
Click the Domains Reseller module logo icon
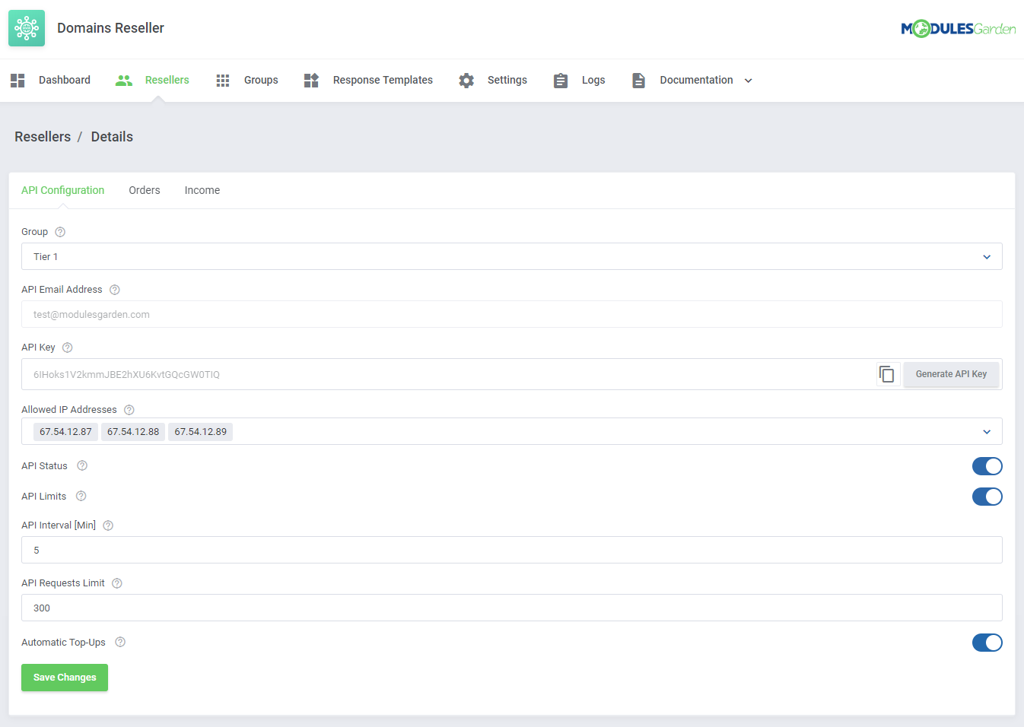tap(26, 27)
